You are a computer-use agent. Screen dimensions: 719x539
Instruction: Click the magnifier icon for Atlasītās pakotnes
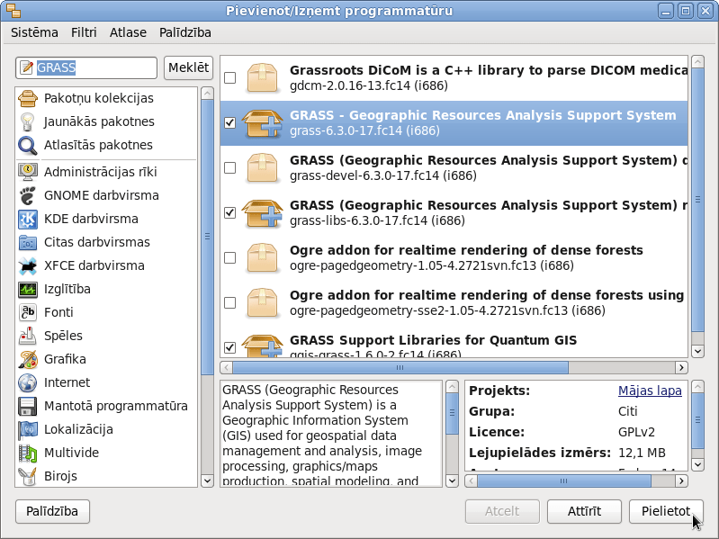pos(28,145)
